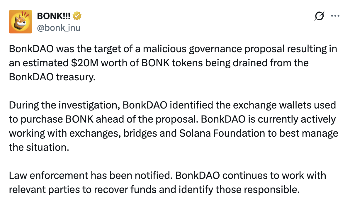350x200 pixels.
Task: Click "During the investigation" paragraph start
Action: tap(64, 105)
